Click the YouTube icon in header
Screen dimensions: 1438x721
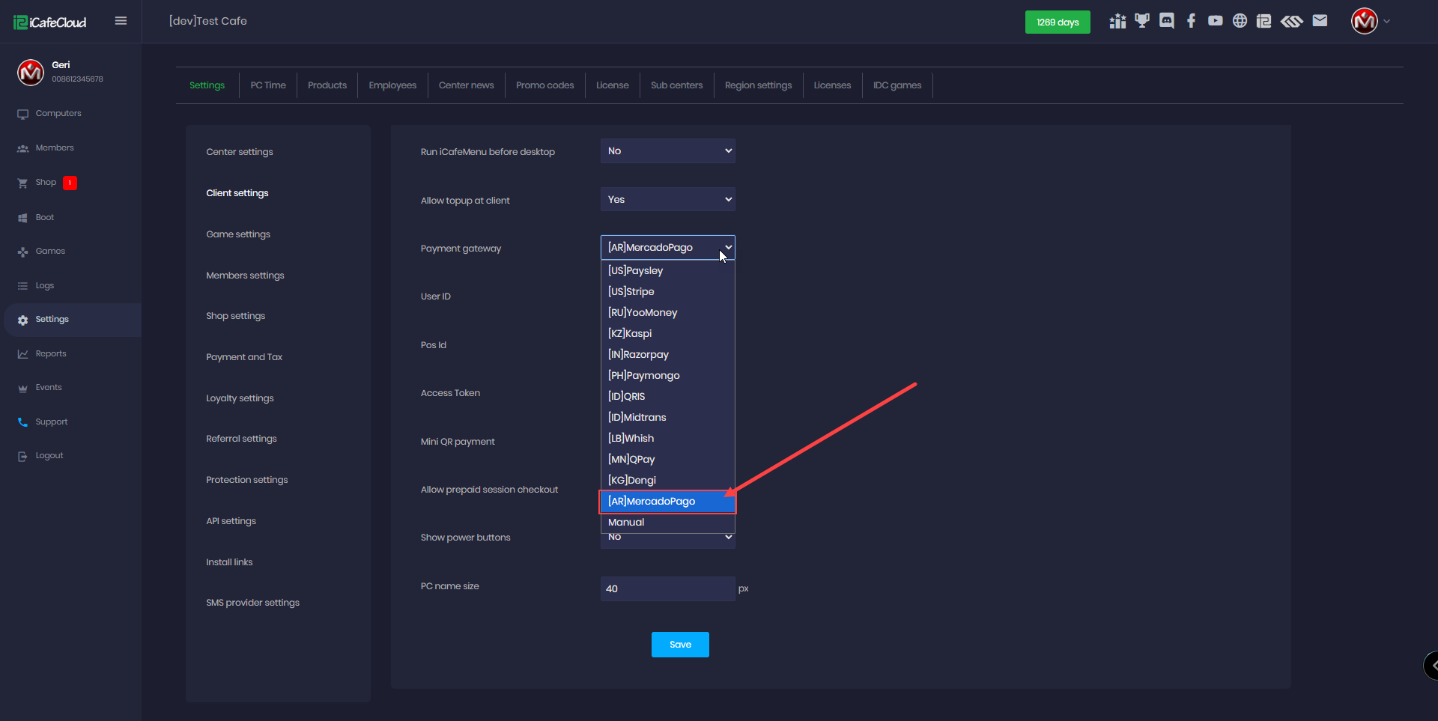(x=1215, y=21)
